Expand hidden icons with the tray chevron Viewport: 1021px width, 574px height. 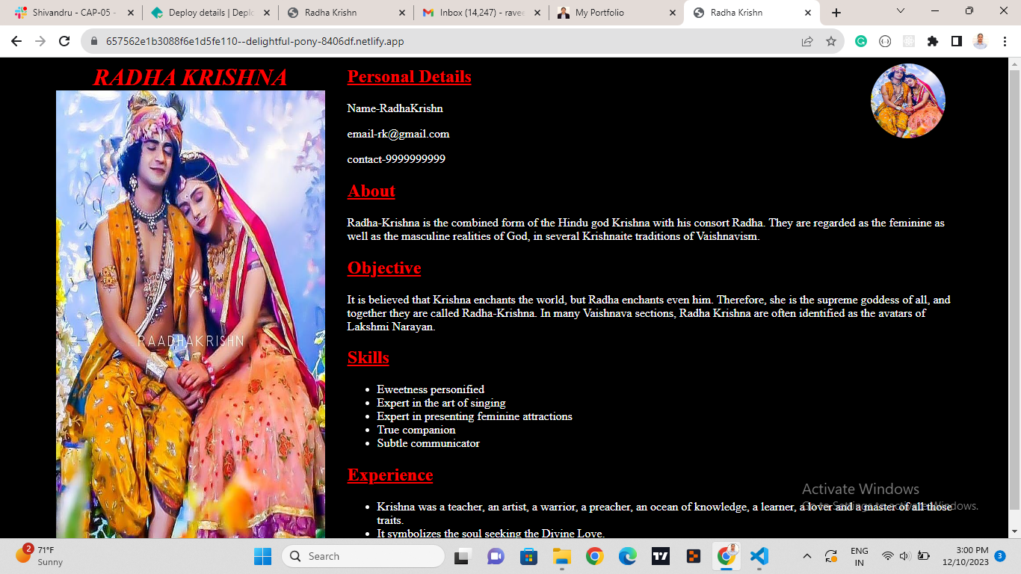click(x=807, y=555)
